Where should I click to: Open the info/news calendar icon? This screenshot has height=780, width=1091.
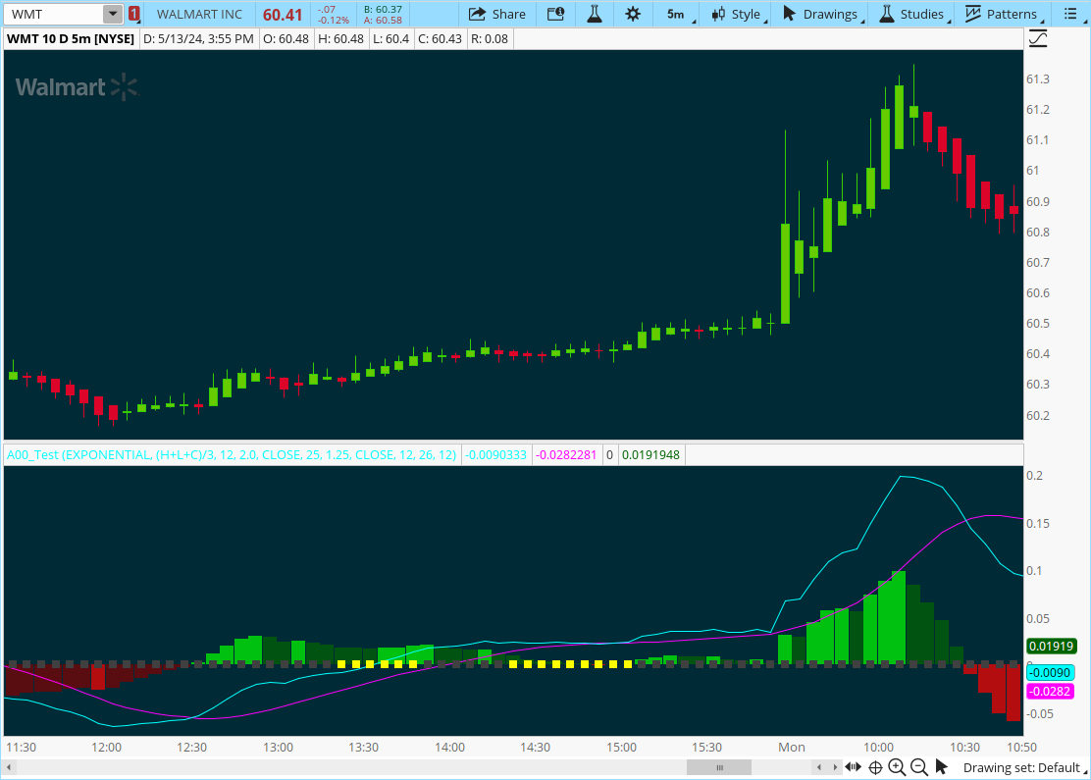tap(556, 14)
